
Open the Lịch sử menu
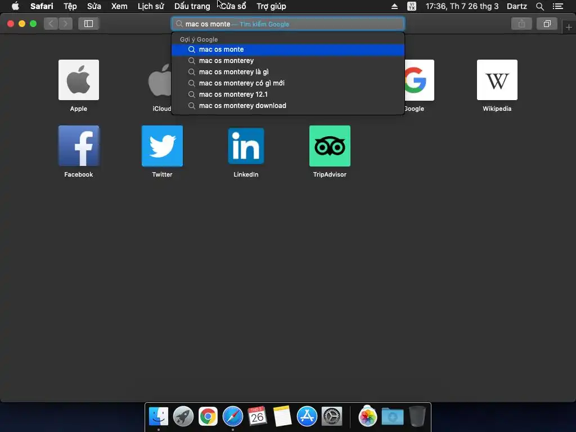click(x=151, y=6)
